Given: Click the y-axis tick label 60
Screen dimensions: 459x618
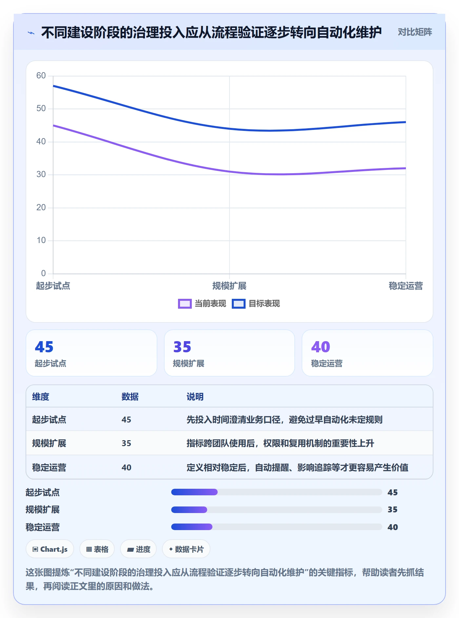Looking at the screenshot, I should pos(41,76).
